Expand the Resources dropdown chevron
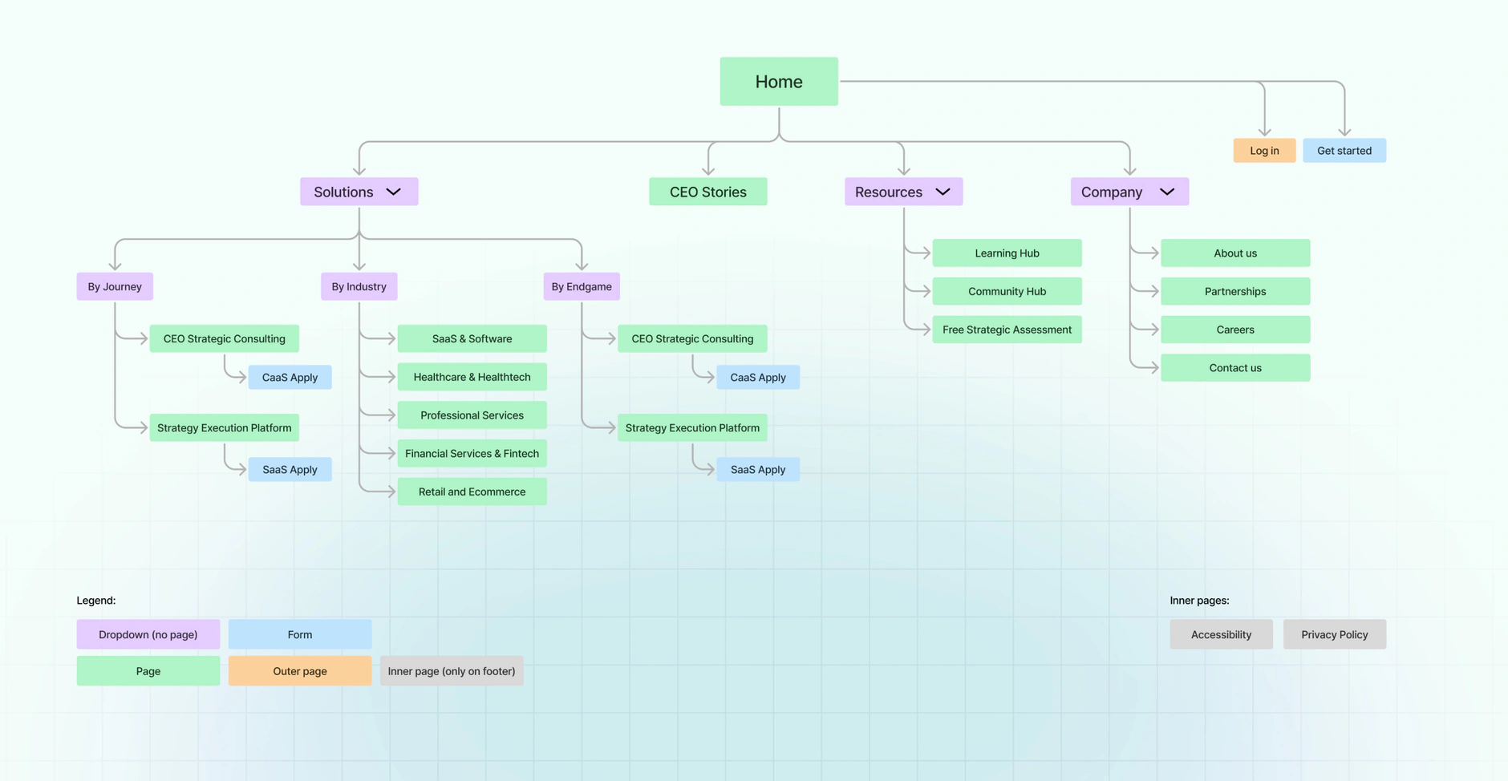 tap(942, 192)
